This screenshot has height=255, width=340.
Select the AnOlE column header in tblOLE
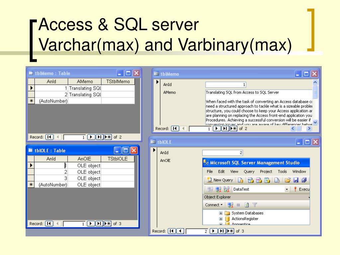coord(84,159)
